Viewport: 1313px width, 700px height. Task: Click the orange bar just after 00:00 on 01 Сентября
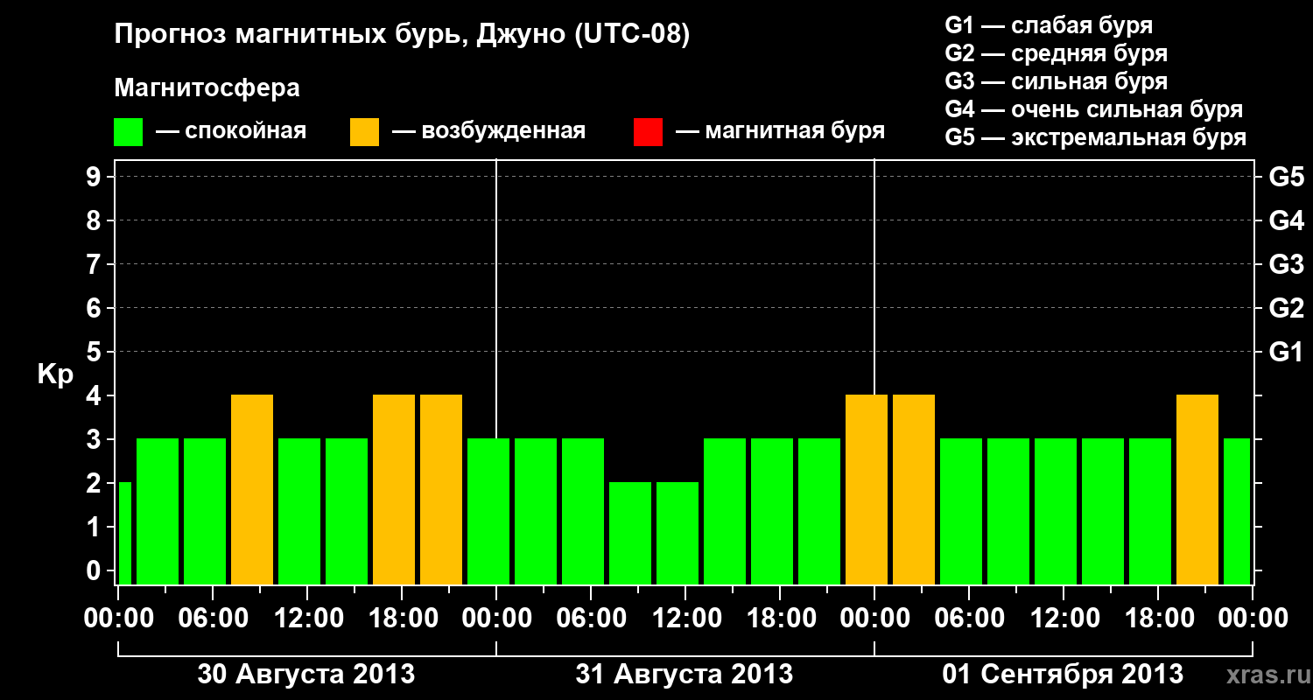pos(914,490)
